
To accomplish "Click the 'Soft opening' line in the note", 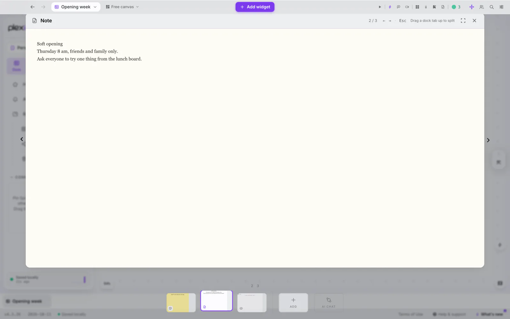I will [50, 44].
